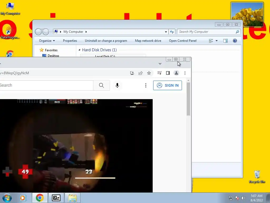Click the share page icon in Chrome

(141, 73)
